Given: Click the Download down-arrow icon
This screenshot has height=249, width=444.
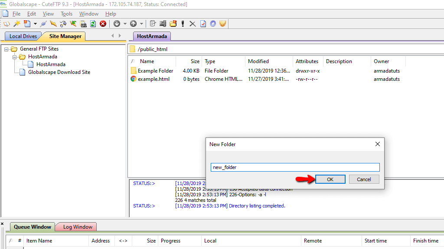Looking at the screenshot, I should coord(117,24).
